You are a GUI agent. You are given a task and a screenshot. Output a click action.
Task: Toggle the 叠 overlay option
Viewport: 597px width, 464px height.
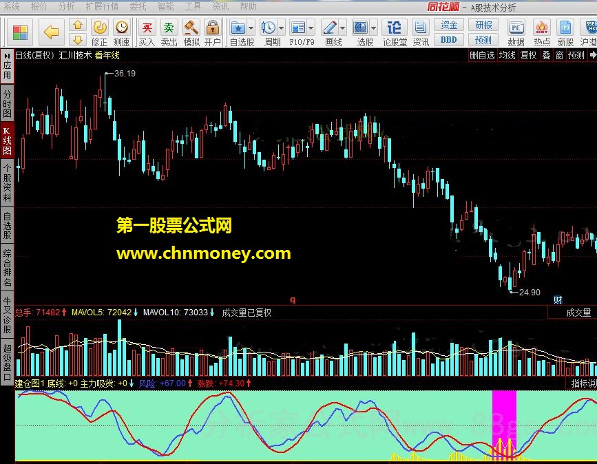546,55
